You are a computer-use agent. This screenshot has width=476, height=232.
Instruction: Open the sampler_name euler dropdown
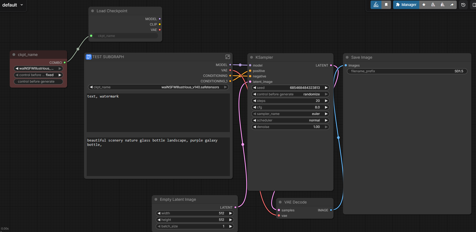[290, 114]
